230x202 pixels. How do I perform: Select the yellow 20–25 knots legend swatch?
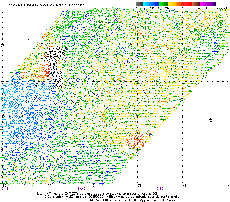[172, 4]
